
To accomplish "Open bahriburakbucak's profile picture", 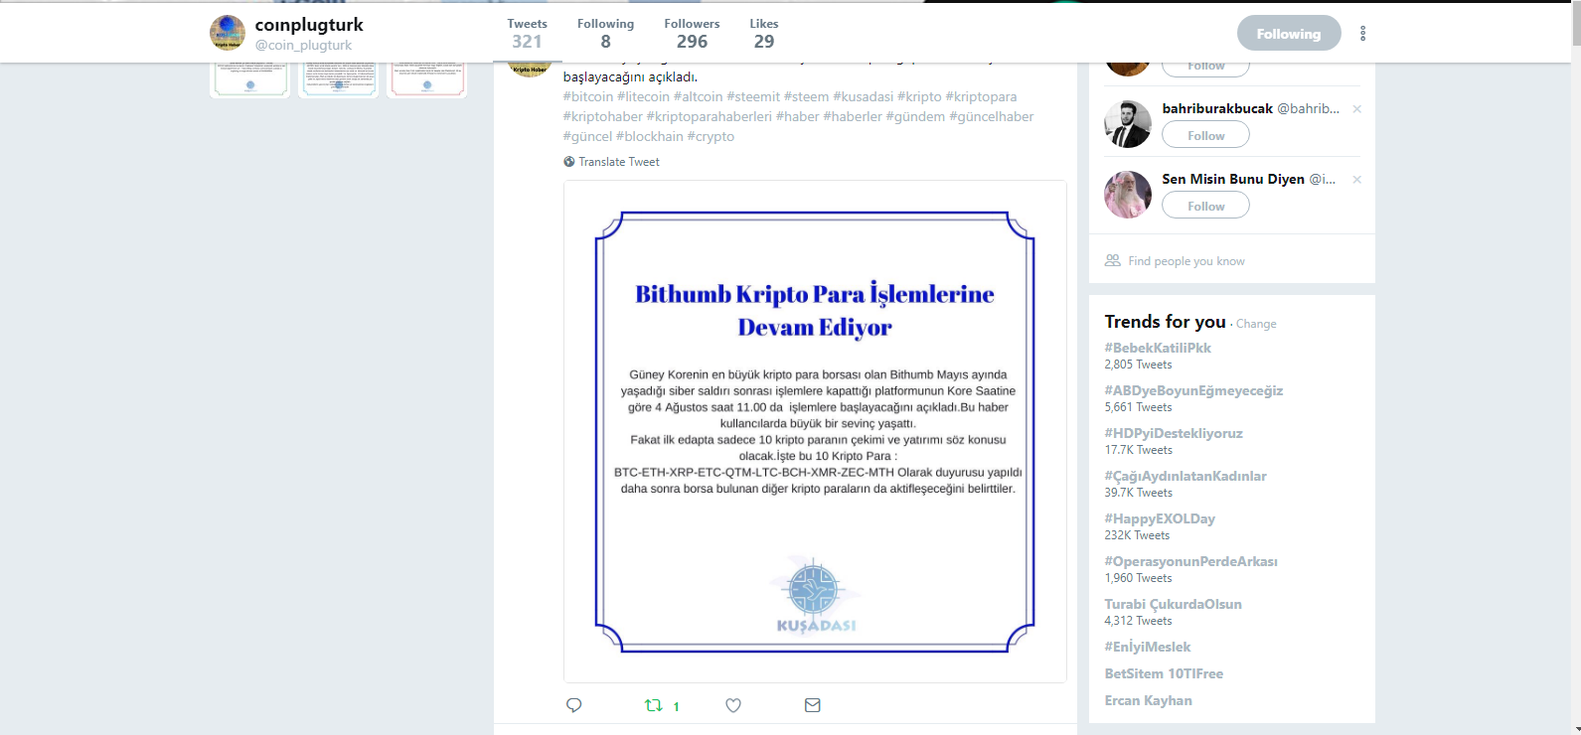I will point(1128,124).
